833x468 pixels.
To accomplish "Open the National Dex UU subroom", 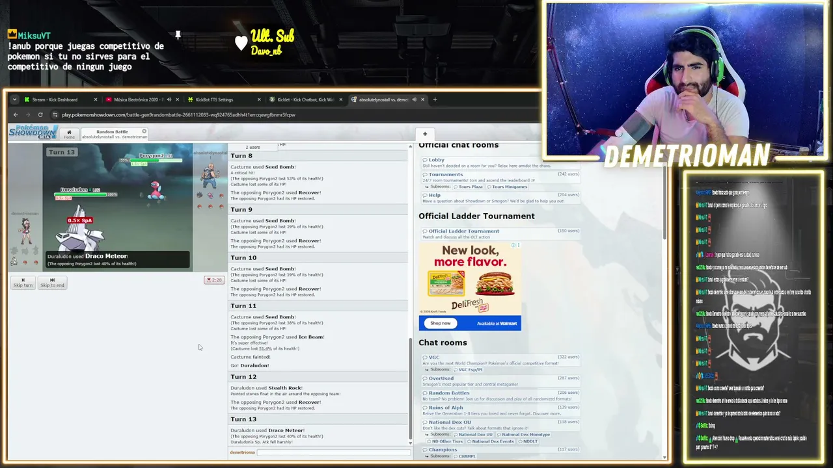I will pyautogui.click(x=474, y=434).
